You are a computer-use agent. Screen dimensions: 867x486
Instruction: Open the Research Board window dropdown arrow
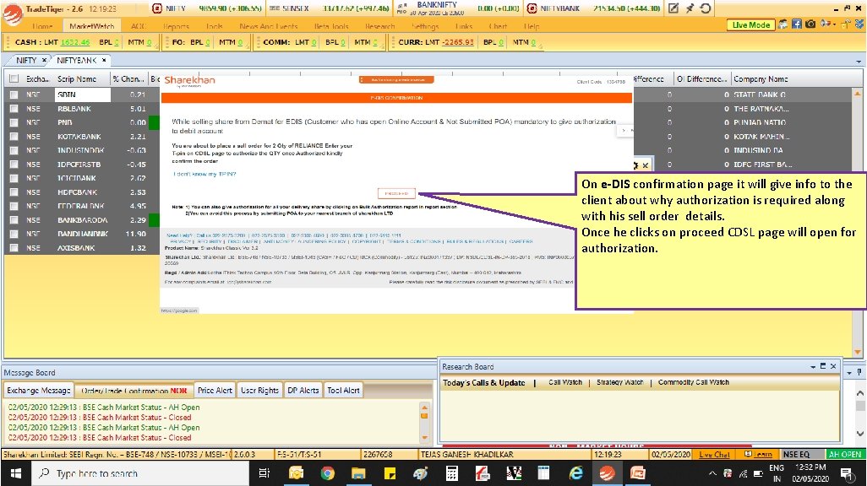(813, 367)
